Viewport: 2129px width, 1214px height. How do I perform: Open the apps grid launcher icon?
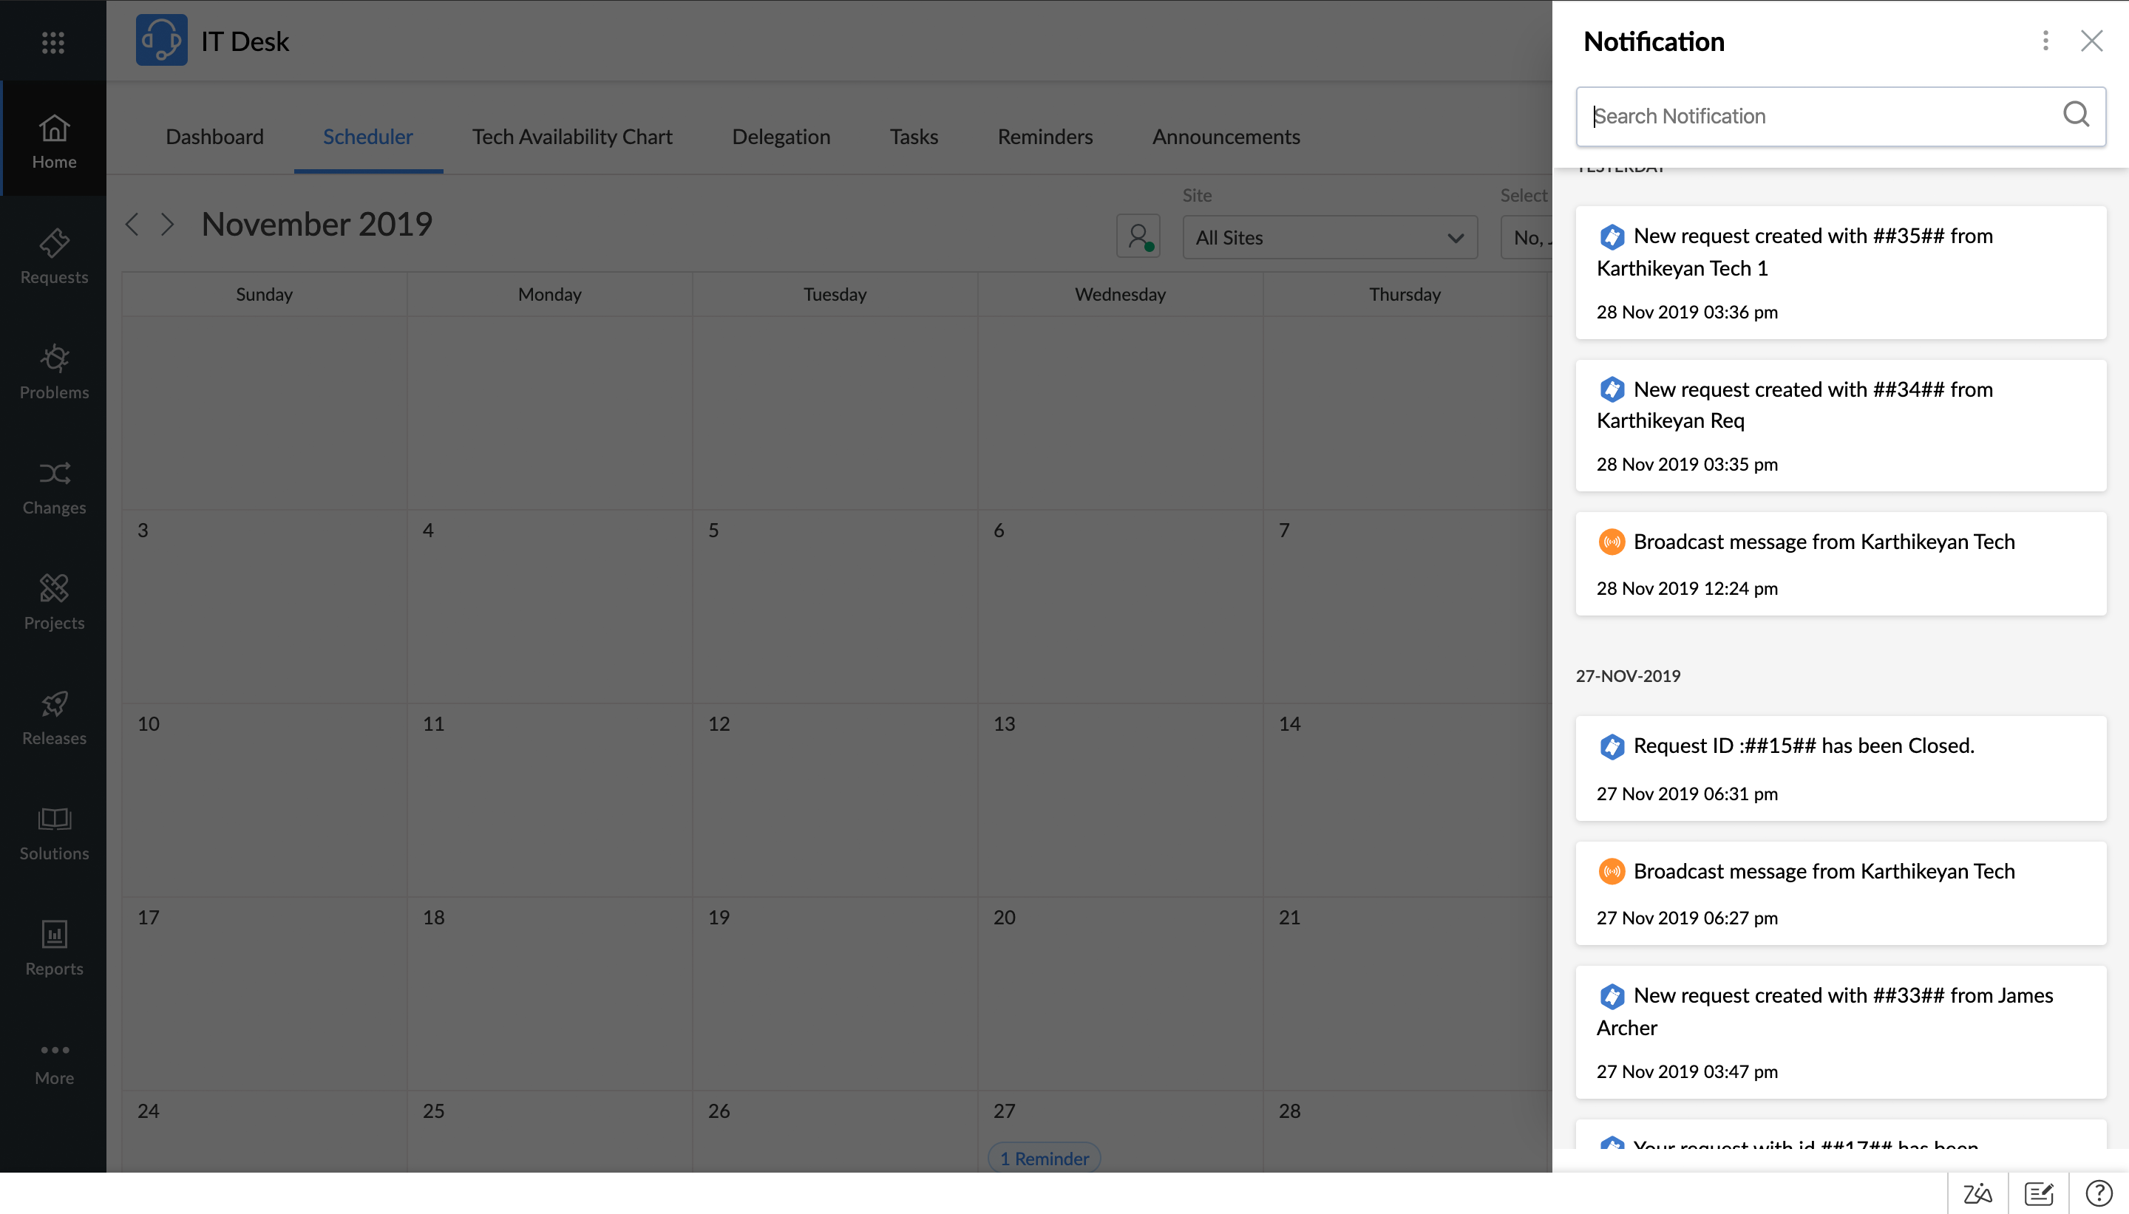(x=53, y=41)
